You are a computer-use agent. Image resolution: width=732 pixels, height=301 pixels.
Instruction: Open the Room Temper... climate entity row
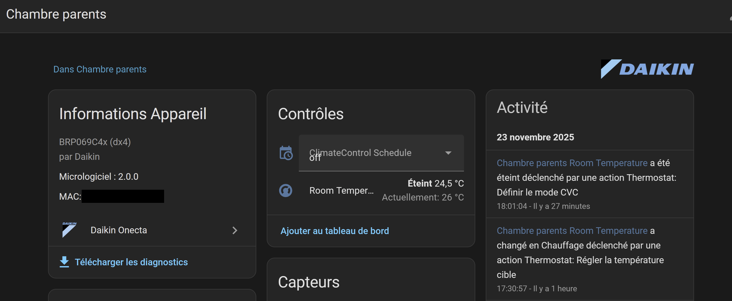[x=341, y=190]
